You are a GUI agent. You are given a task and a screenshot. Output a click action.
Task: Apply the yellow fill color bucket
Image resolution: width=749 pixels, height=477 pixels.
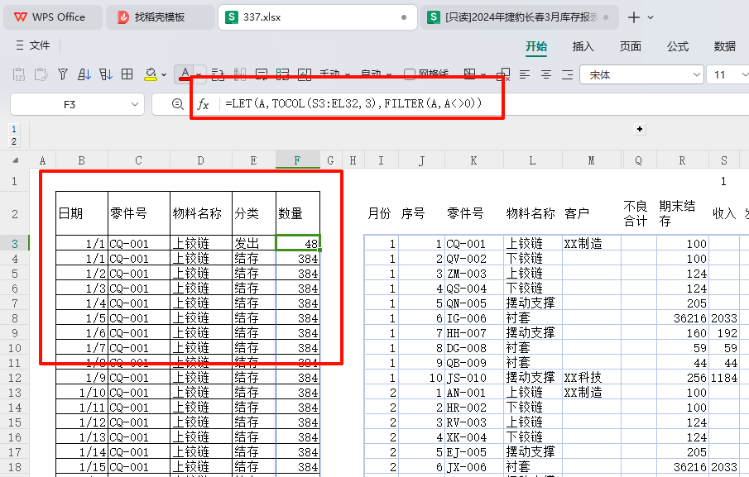(x=151, y=74)
